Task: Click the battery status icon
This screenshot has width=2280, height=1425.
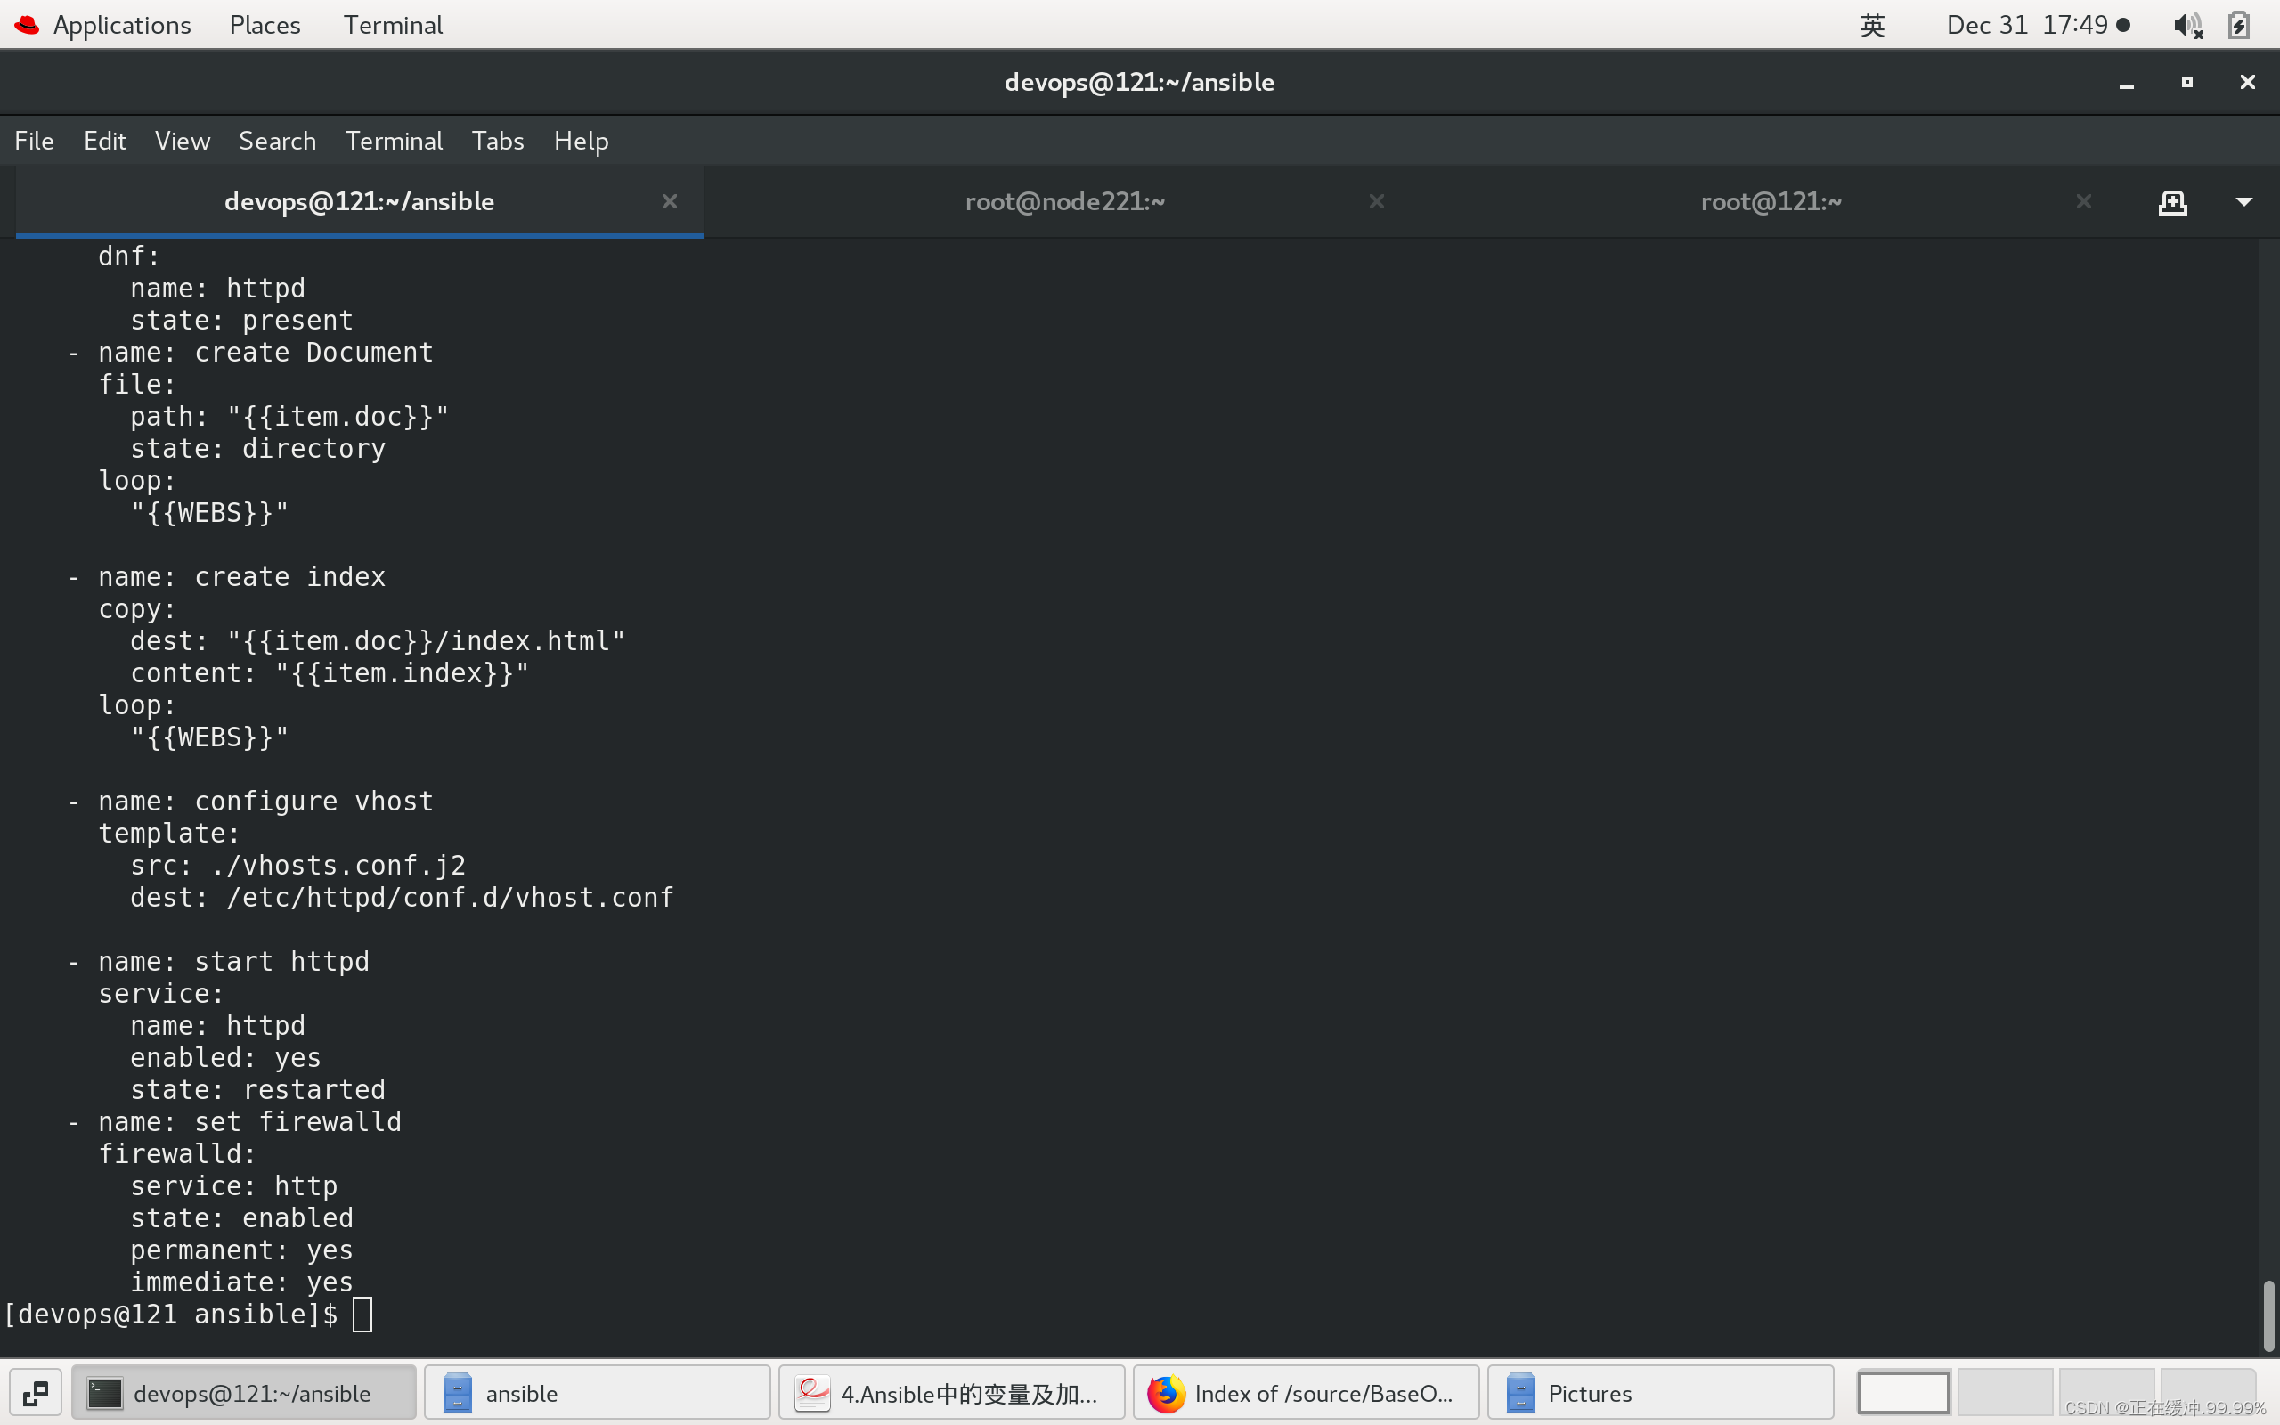Action: [2238, 26]
